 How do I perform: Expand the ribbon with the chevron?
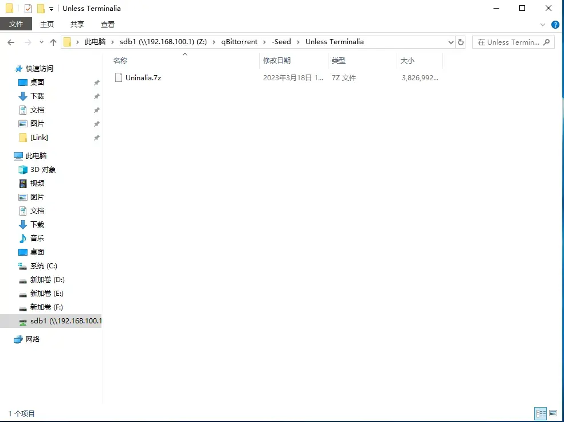[x=542, y=25]
